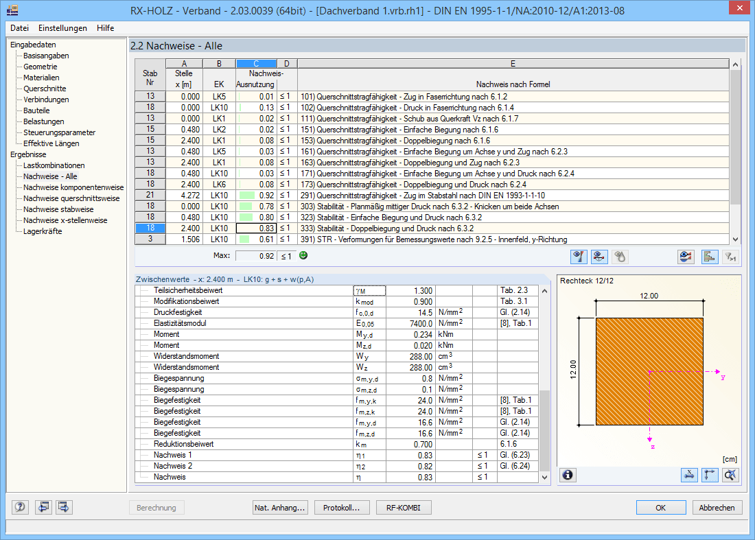Select Nachweise querschnittsweise in the tree
This screenshot has width=755, height=540.
click(x=71, y=198)
